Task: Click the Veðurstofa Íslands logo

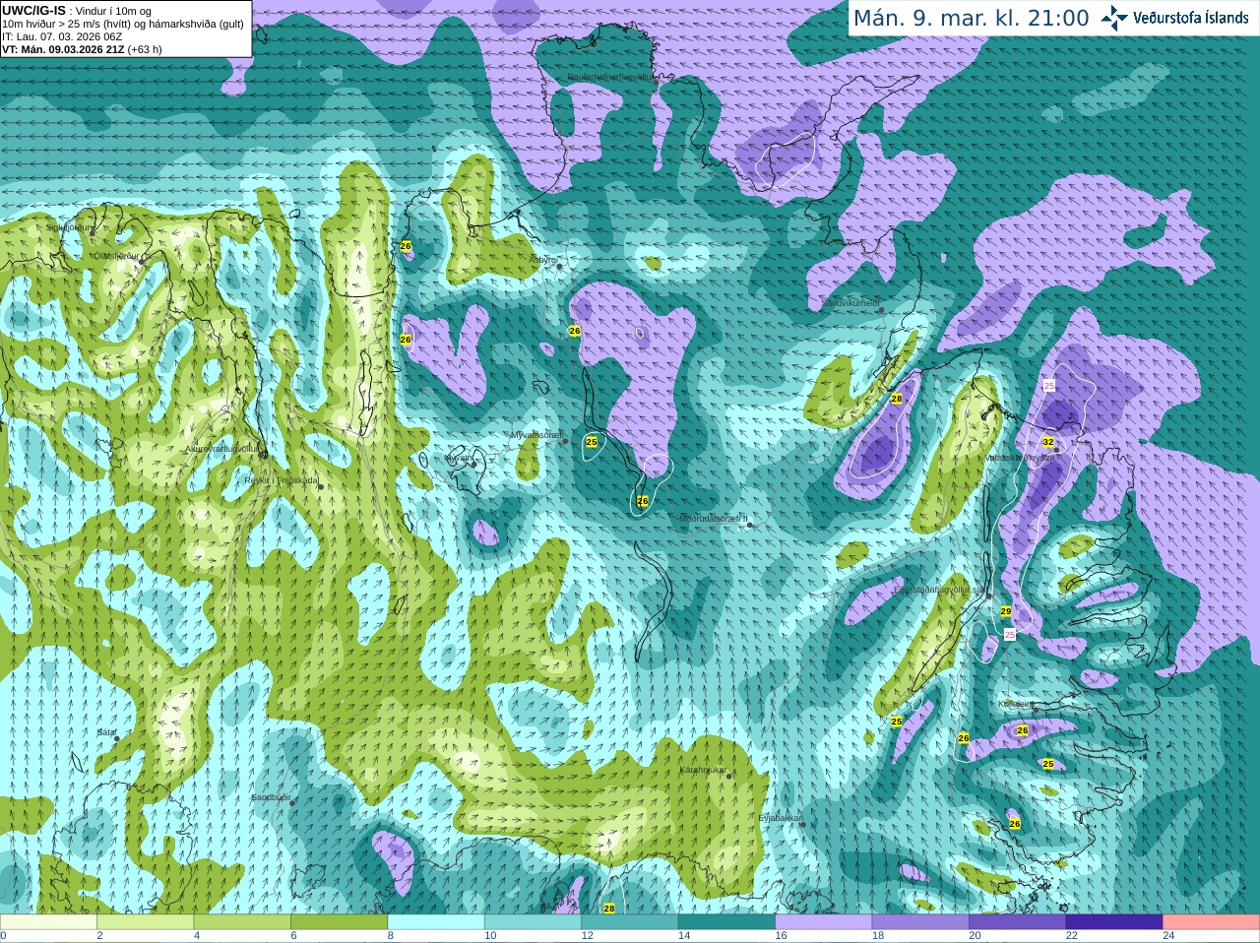Action: (x=1175, y=18)
